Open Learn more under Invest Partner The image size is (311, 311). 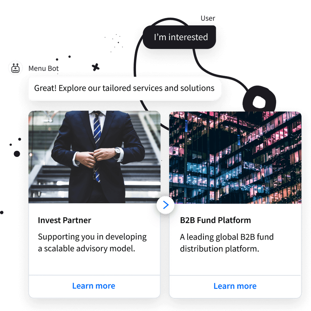[94, 286]
